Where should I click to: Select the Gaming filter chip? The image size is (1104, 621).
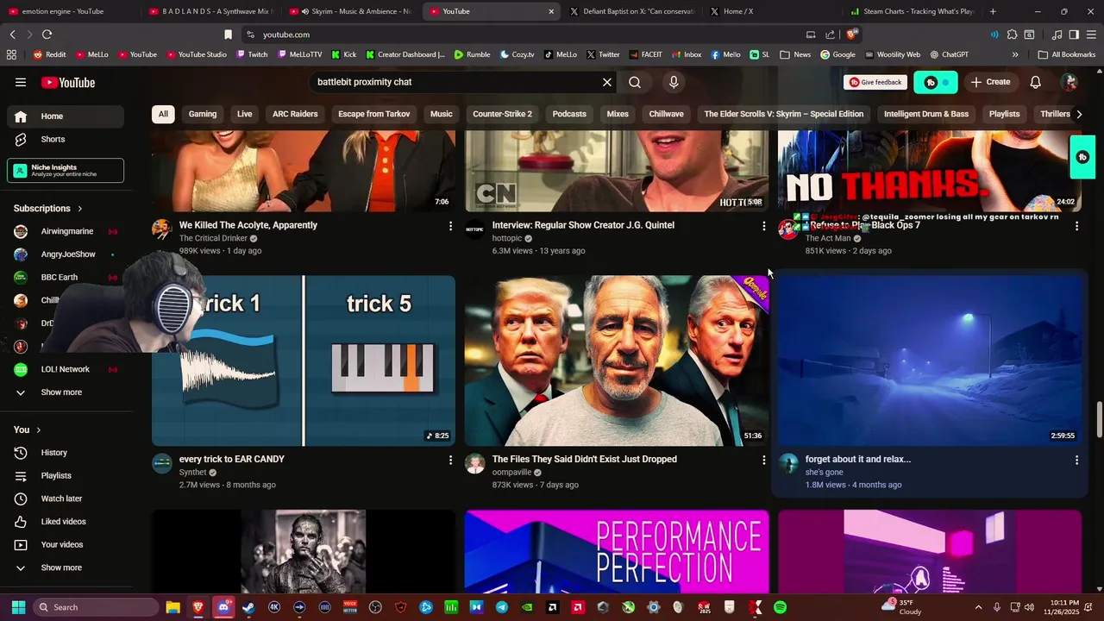(203, 114)
